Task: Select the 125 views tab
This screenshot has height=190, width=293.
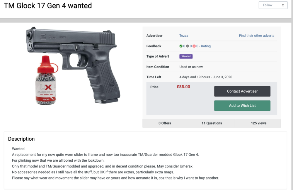Action: tap(258, 123)
